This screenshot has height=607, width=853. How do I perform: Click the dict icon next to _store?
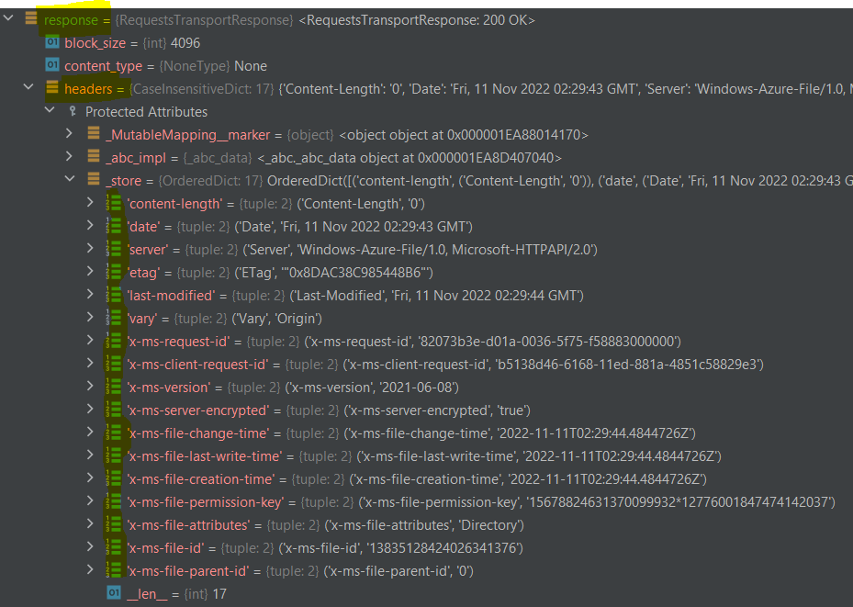[95, 180]
